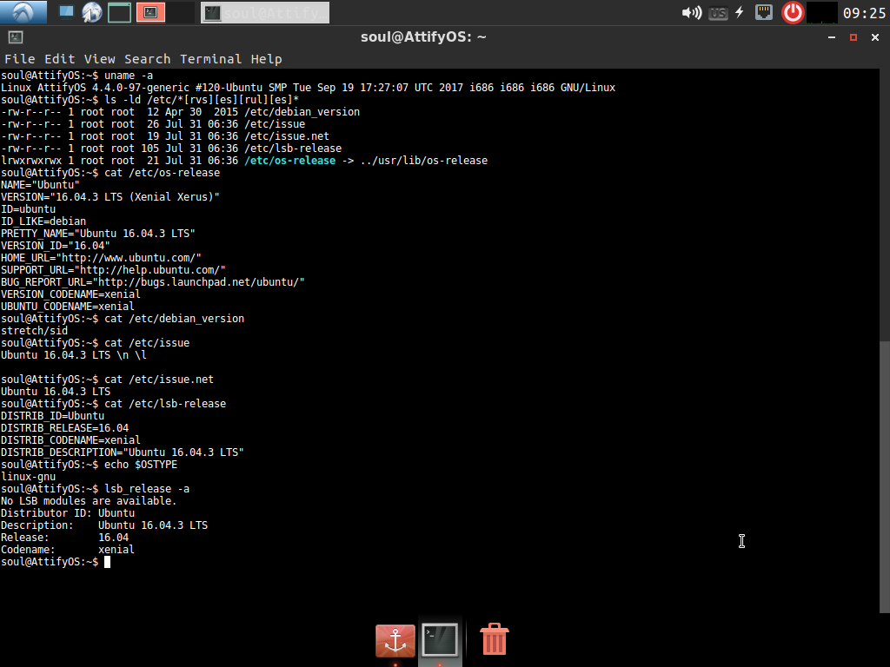Image resolution: width=890 pixels, height=667 pixels.
Task: Click the red power logout button
Action: 793,12
